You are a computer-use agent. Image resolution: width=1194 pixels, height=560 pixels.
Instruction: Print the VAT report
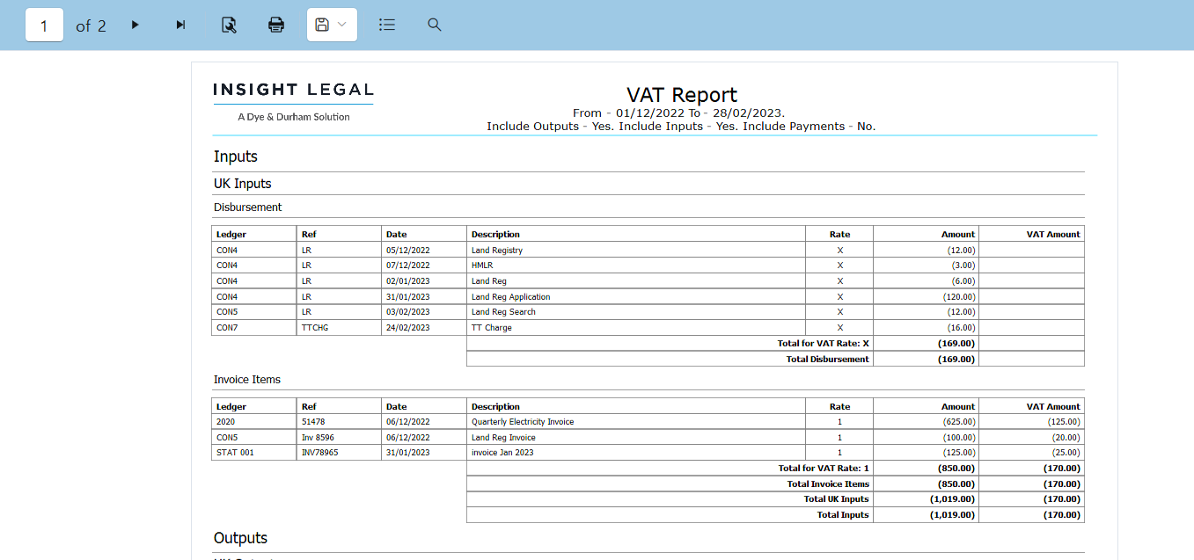276,25
